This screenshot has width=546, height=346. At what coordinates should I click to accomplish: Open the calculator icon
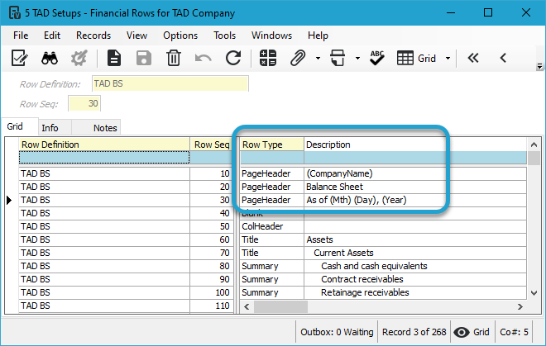click(268, 58)
